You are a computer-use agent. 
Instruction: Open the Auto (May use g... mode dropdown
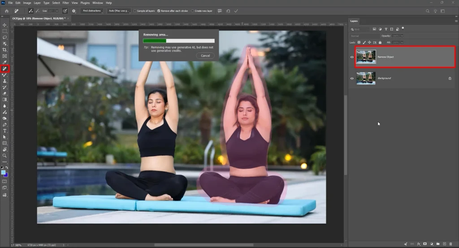[x=119, y=11]
